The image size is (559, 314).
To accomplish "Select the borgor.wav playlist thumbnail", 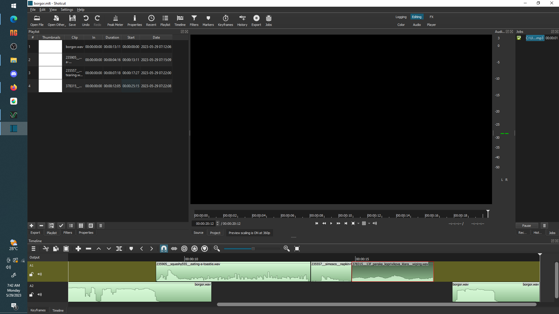I will pyautogui.click(x=50, y=47).
